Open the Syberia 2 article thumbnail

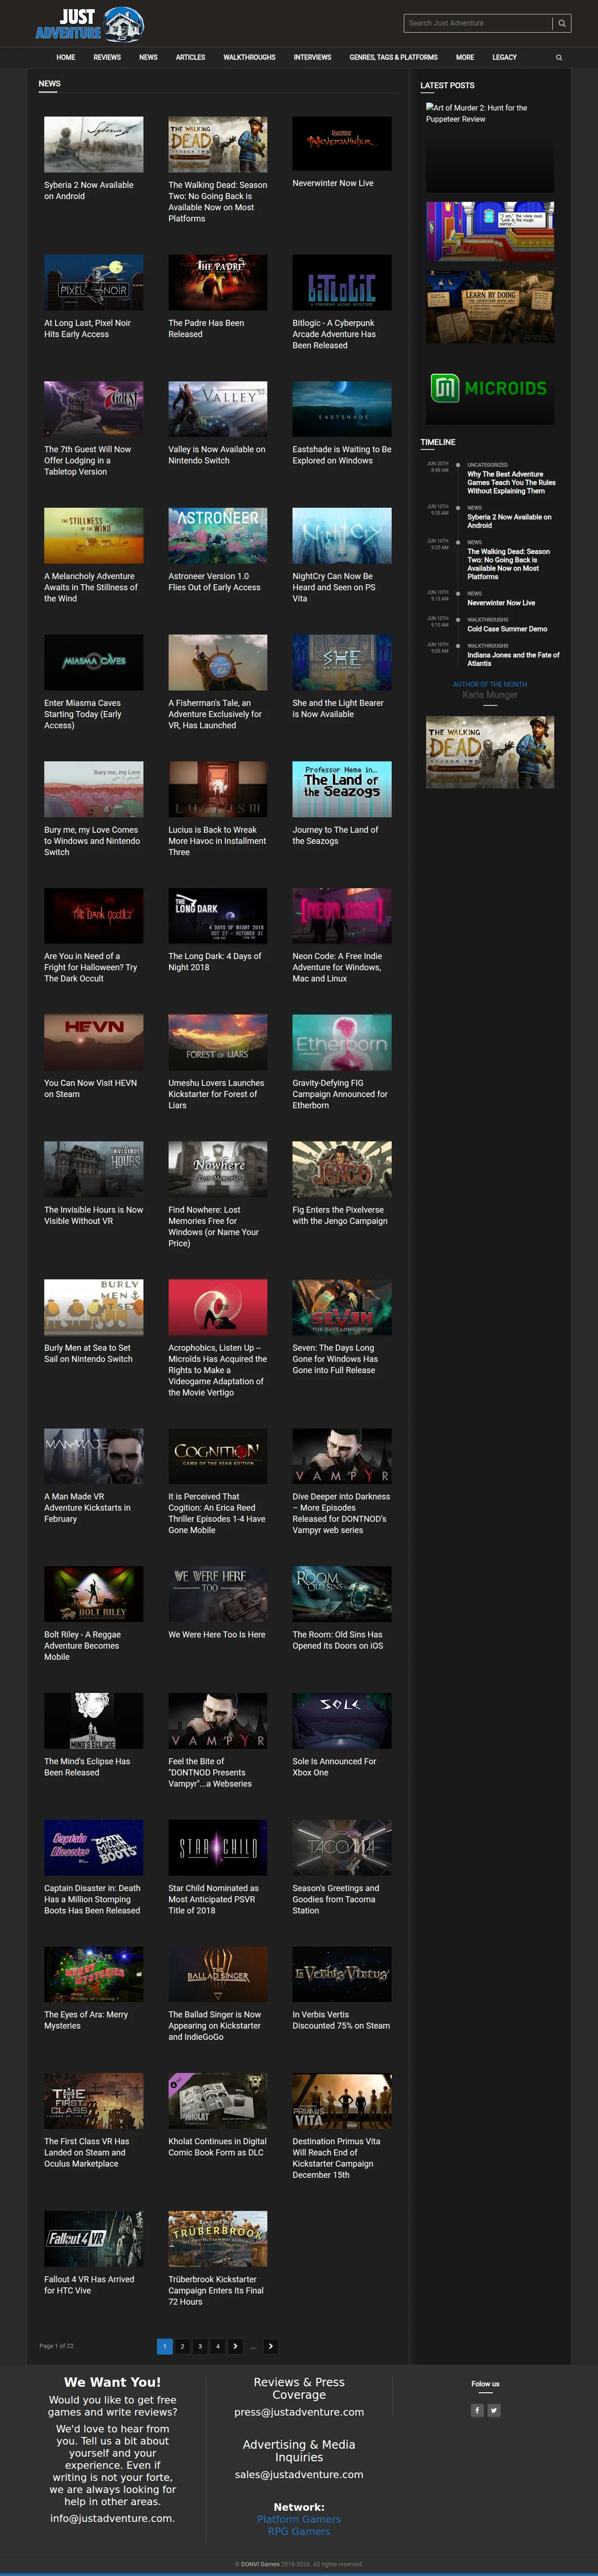[94, 144]
